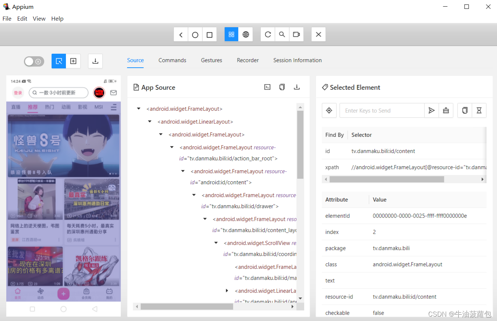Tap the 直播 tab in phone screenshot
This screenshot has height=321, width=497.
click(x=16, y=107)
